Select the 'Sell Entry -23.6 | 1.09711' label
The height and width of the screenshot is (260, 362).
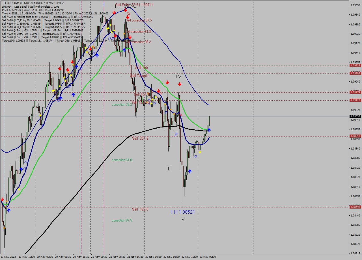135,5
